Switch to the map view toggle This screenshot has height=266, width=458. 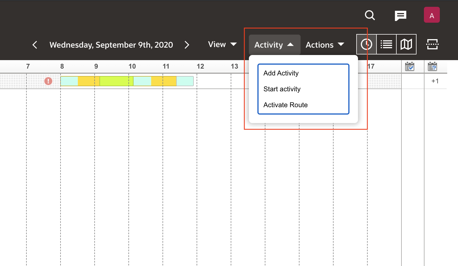pos(406,44)
